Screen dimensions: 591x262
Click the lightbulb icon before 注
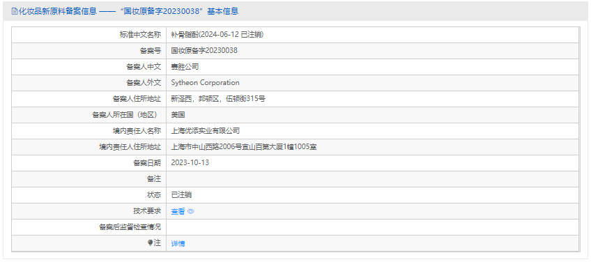[150, 242]
